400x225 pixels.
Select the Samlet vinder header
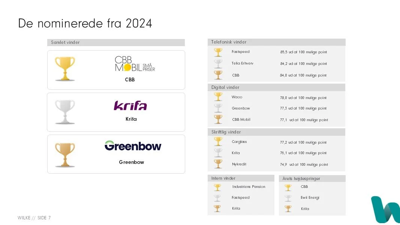click(x=116, y=42)
